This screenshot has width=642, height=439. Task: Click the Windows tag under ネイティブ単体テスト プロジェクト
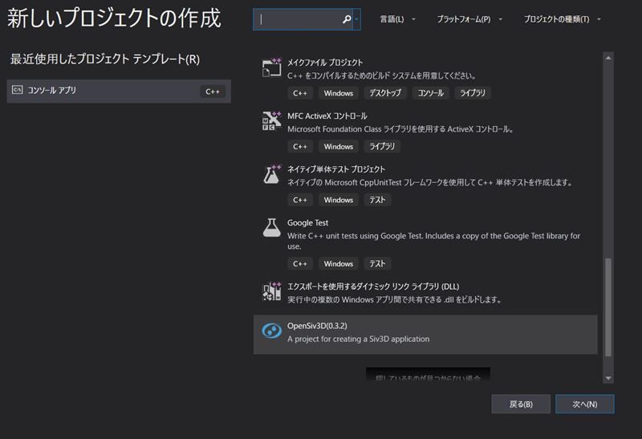339,199
